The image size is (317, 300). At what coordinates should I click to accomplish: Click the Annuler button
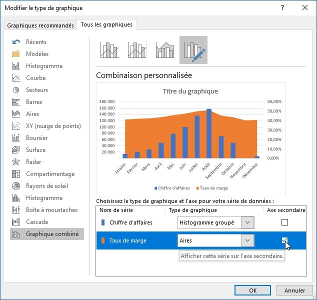294,290
